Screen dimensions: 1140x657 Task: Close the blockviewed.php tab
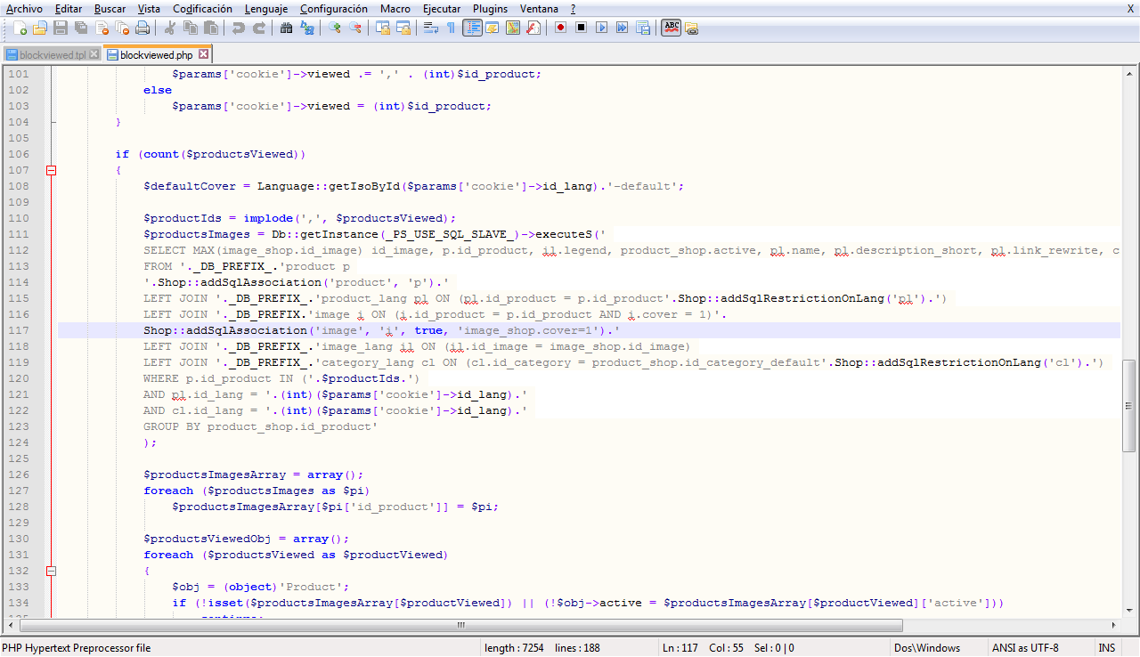point(203,55)
